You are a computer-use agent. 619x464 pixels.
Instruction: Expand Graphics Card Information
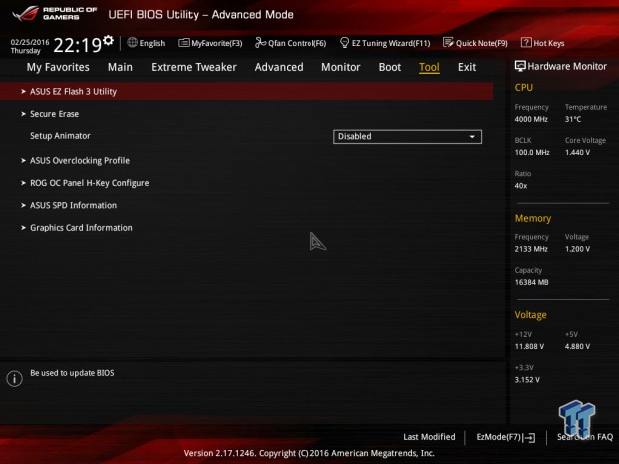[x=81, y=228]
